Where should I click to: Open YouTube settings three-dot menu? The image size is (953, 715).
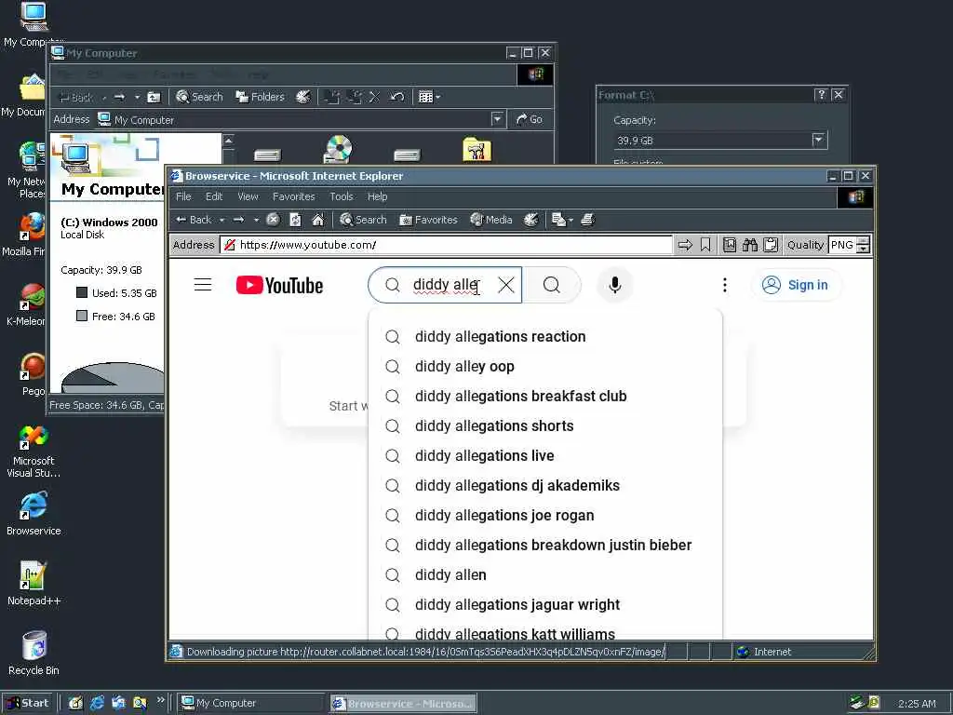(x=724, y=285)
